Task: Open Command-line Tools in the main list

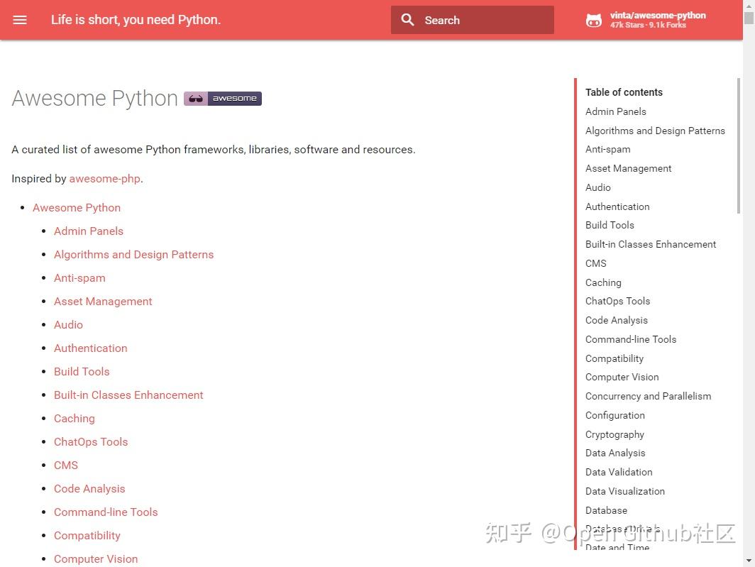Action: point(106,512)
